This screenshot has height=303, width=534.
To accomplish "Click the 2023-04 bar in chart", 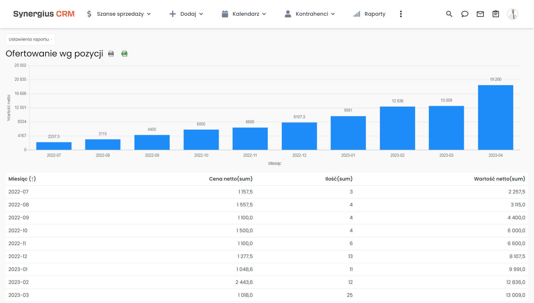I will pos(495,117).
